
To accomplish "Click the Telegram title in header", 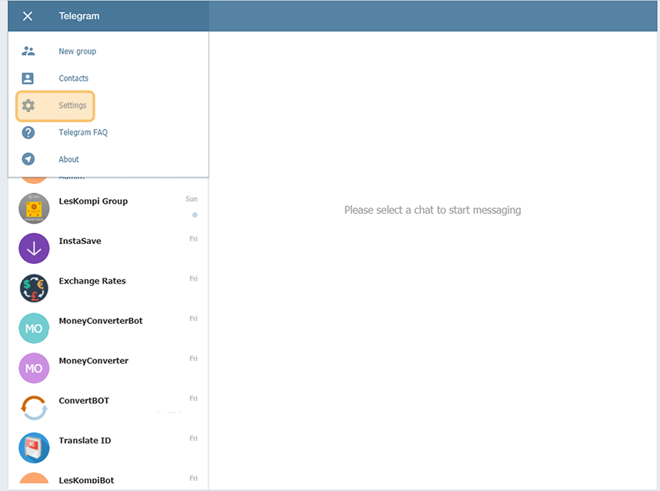I will (79, 16).
